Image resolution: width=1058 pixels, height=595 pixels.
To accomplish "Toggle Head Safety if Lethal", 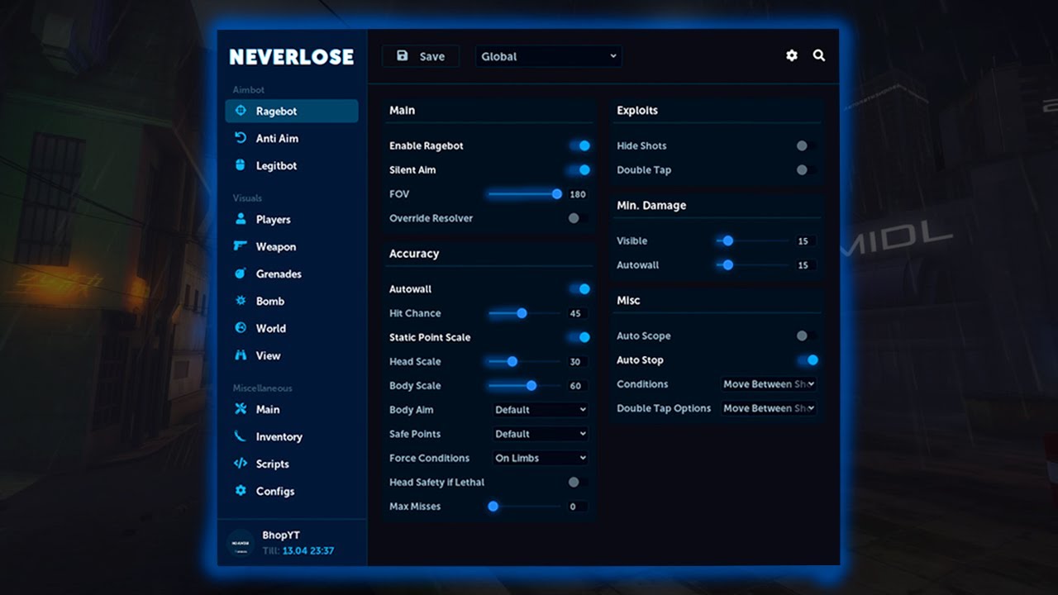I will [579, 482].
